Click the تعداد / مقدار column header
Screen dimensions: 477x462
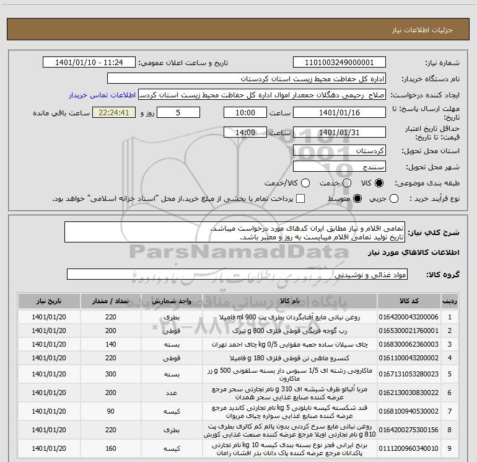coord(111,301)
